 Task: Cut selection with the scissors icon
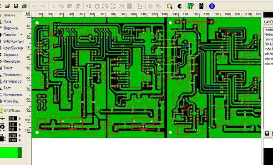[x=53, y=6]
